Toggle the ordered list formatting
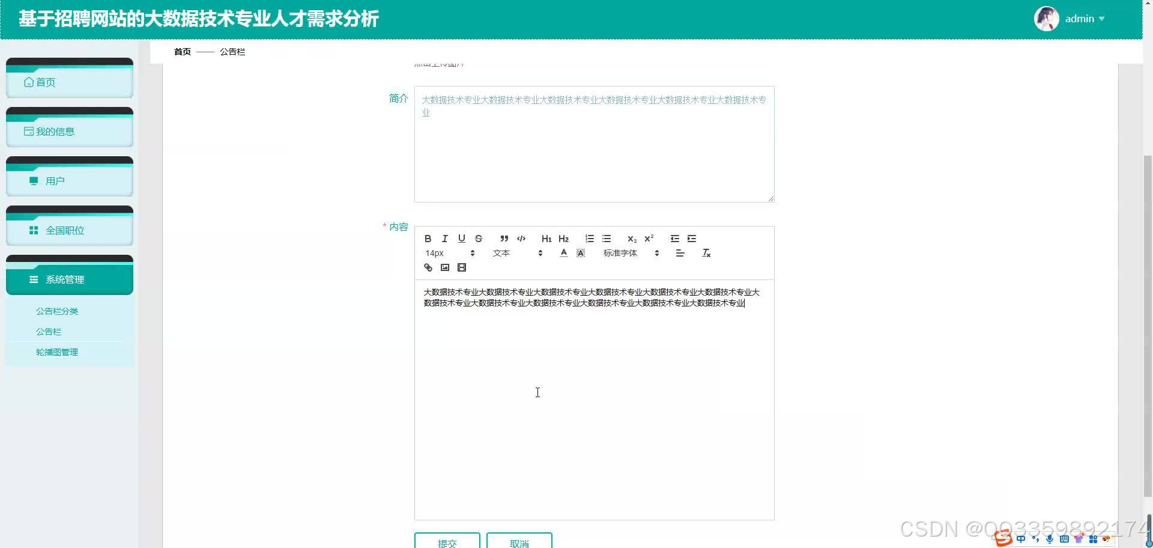The width and height of the screenshot is (1153, 548). click(x=589, y=239)
